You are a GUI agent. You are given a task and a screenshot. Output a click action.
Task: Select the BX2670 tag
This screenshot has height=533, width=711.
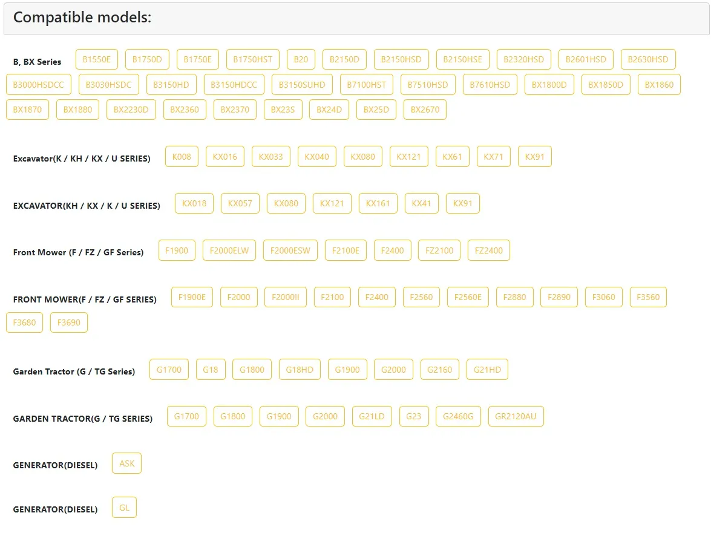pyautogui.click(x=425, y=110)
